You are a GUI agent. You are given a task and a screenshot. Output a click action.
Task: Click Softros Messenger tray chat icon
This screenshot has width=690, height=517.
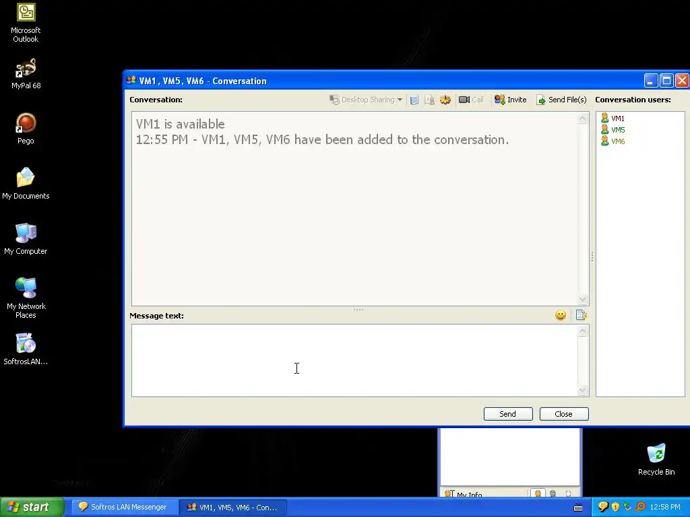[603, 507]
